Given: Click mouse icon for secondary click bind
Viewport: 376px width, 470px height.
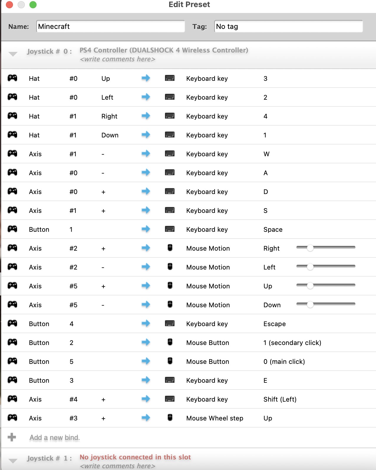Looking at the screenshot, I should coord(170,342).
